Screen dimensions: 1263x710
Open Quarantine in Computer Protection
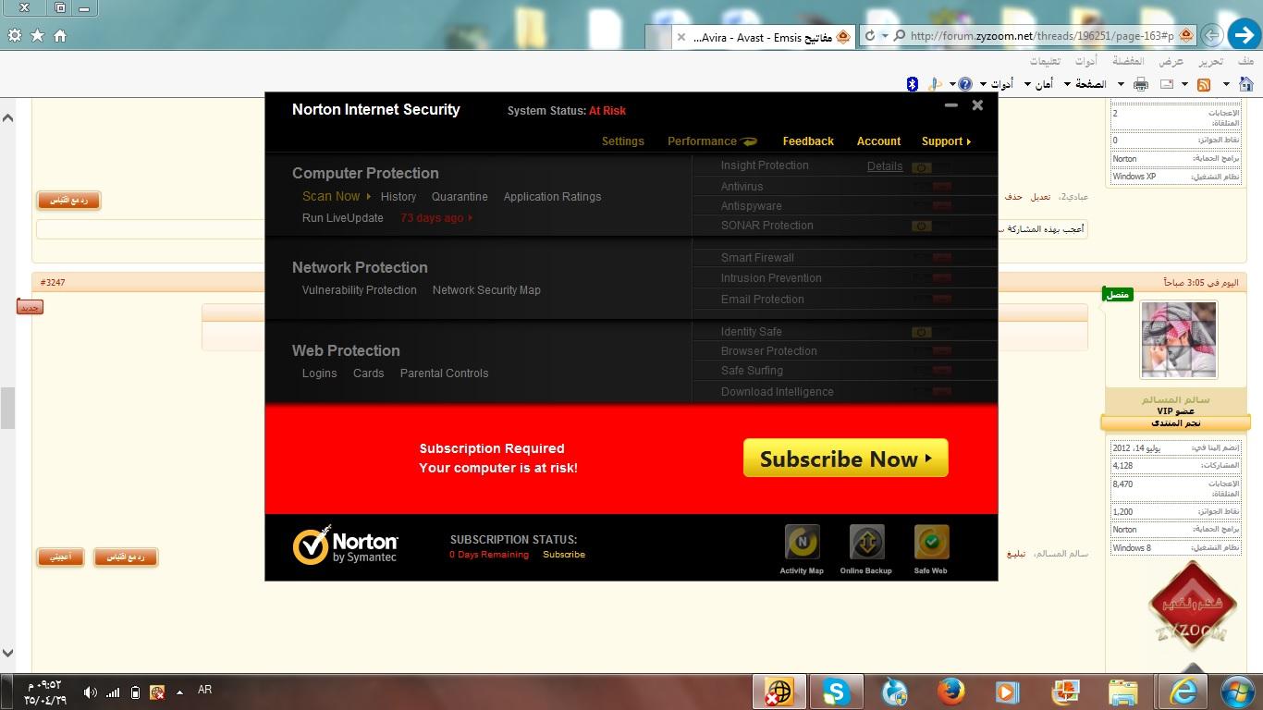(x=460, y=197)
